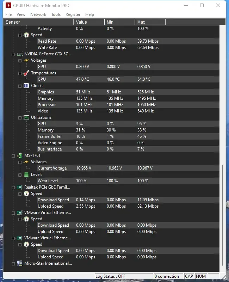Open the Network menu

point(38,14)
